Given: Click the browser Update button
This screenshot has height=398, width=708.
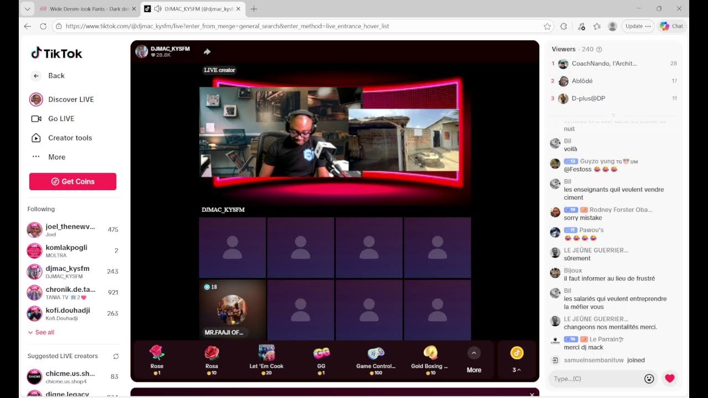Looking at the screenshot, I should pos(638,26).
